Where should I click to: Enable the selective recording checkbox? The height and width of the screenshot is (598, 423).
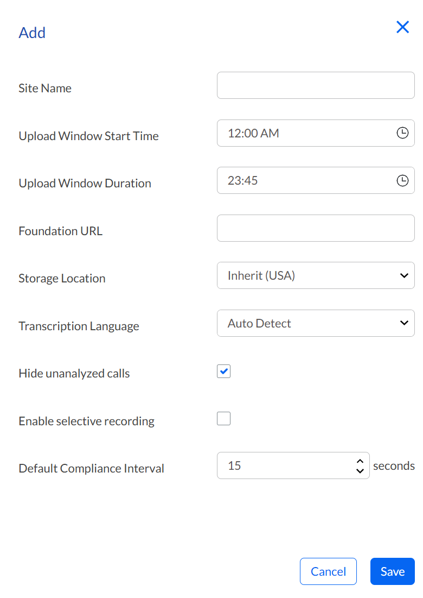click(x=223, y=418)
